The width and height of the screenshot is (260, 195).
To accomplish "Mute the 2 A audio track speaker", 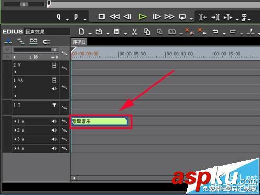I will pos(54,130).
